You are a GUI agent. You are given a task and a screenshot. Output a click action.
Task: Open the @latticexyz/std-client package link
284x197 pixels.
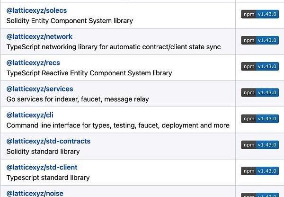click(42, 167)
